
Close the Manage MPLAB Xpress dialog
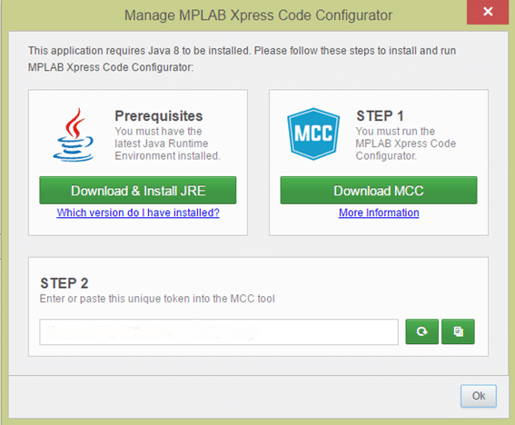488,12
